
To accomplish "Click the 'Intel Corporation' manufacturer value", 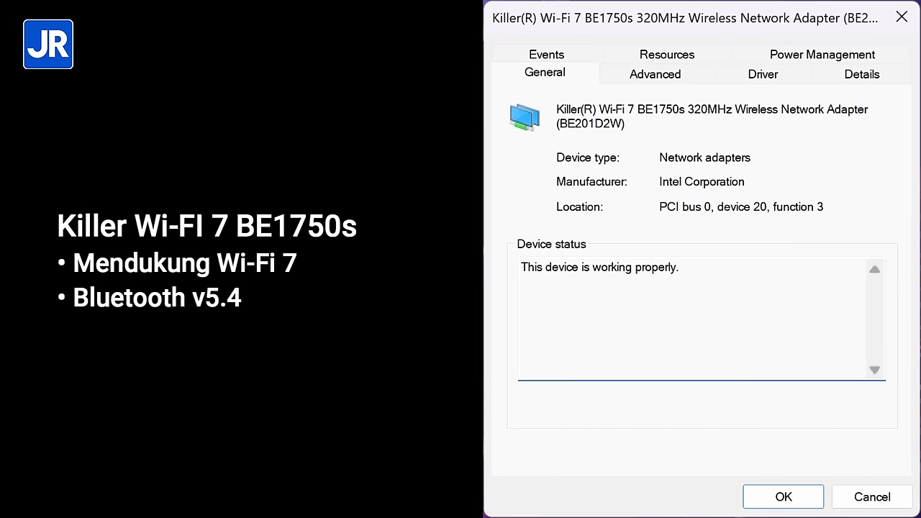I will (x=702, y=181).
